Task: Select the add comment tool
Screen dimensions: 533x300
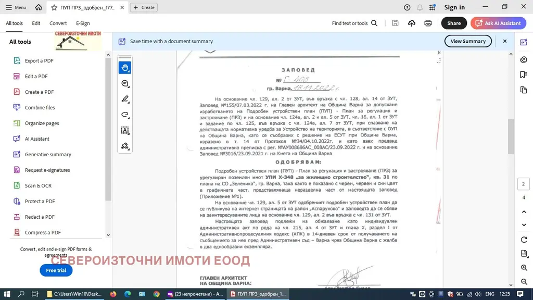Action: (x=125, y=83)
